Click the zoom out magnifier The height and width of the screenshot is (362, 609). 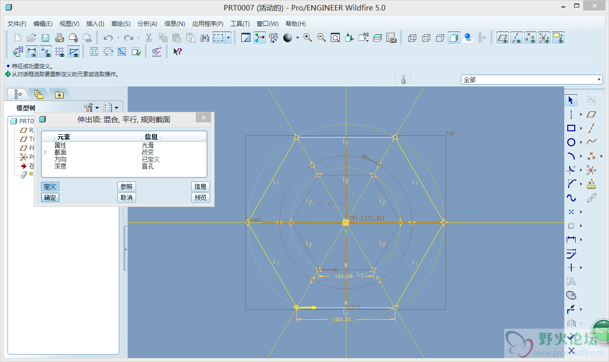click(x=321, y=38)
